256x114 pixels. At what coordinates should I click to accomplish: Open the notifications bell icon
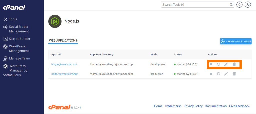click(x=240, y=5)
